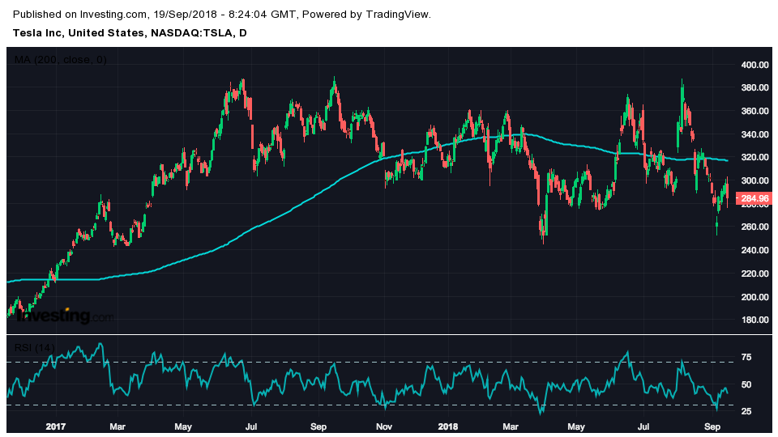Click the RSI (14) indicator label
This screenshot has height=437, width=778.
(x=34, y=348)
